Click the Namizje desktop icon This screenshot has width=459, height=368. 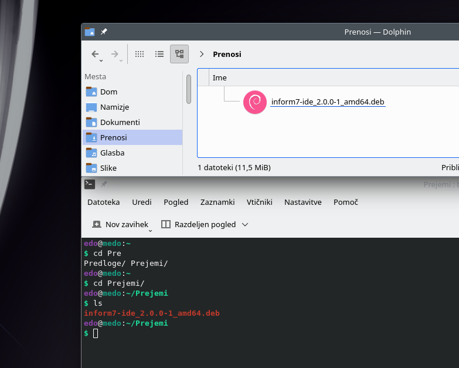[x=91, y=107]
